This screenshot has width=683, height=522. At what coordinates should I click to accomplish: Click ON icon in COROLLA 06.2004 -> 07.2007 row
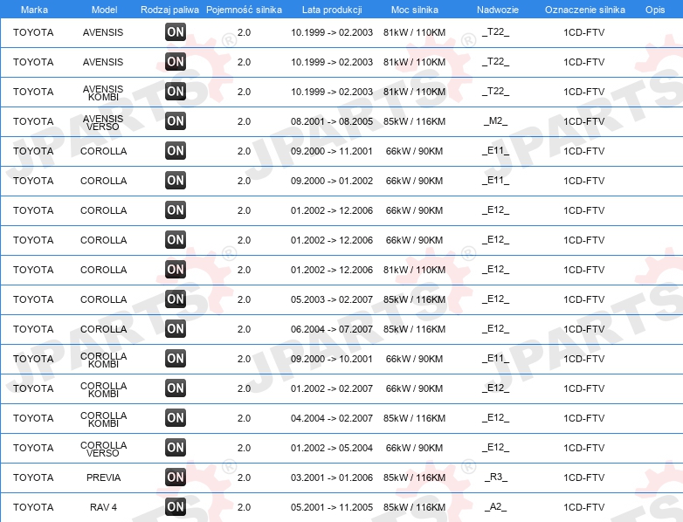(x=176, y=329)
